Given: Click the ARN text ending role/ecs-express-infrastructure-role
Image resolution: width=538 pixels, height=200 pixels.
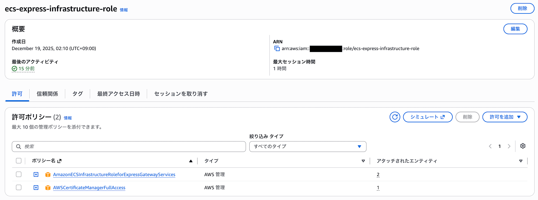Looking at the screenshot, I should [351, 49].
